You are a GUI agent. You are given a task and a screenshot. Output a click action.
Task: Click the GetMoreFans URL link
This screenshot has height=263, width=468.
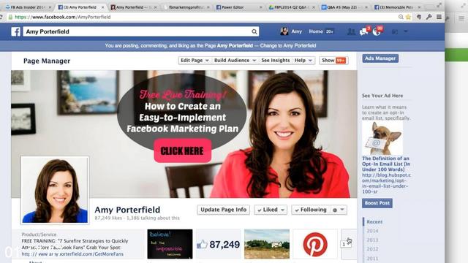(x=72, y=254)
